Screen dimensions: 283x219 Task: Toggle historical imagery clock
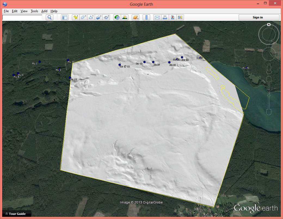[x=117, y=17]
